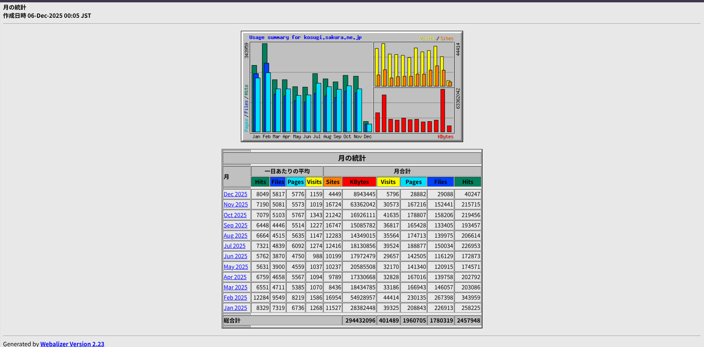
Task: Open the Nov 2025 statistics link
Action: [x=236, y=204]
